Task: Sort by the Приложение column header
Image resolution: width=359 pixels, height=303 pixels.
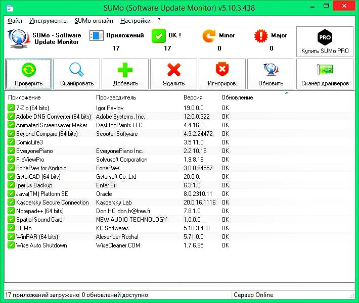Action: pos(24,97)
